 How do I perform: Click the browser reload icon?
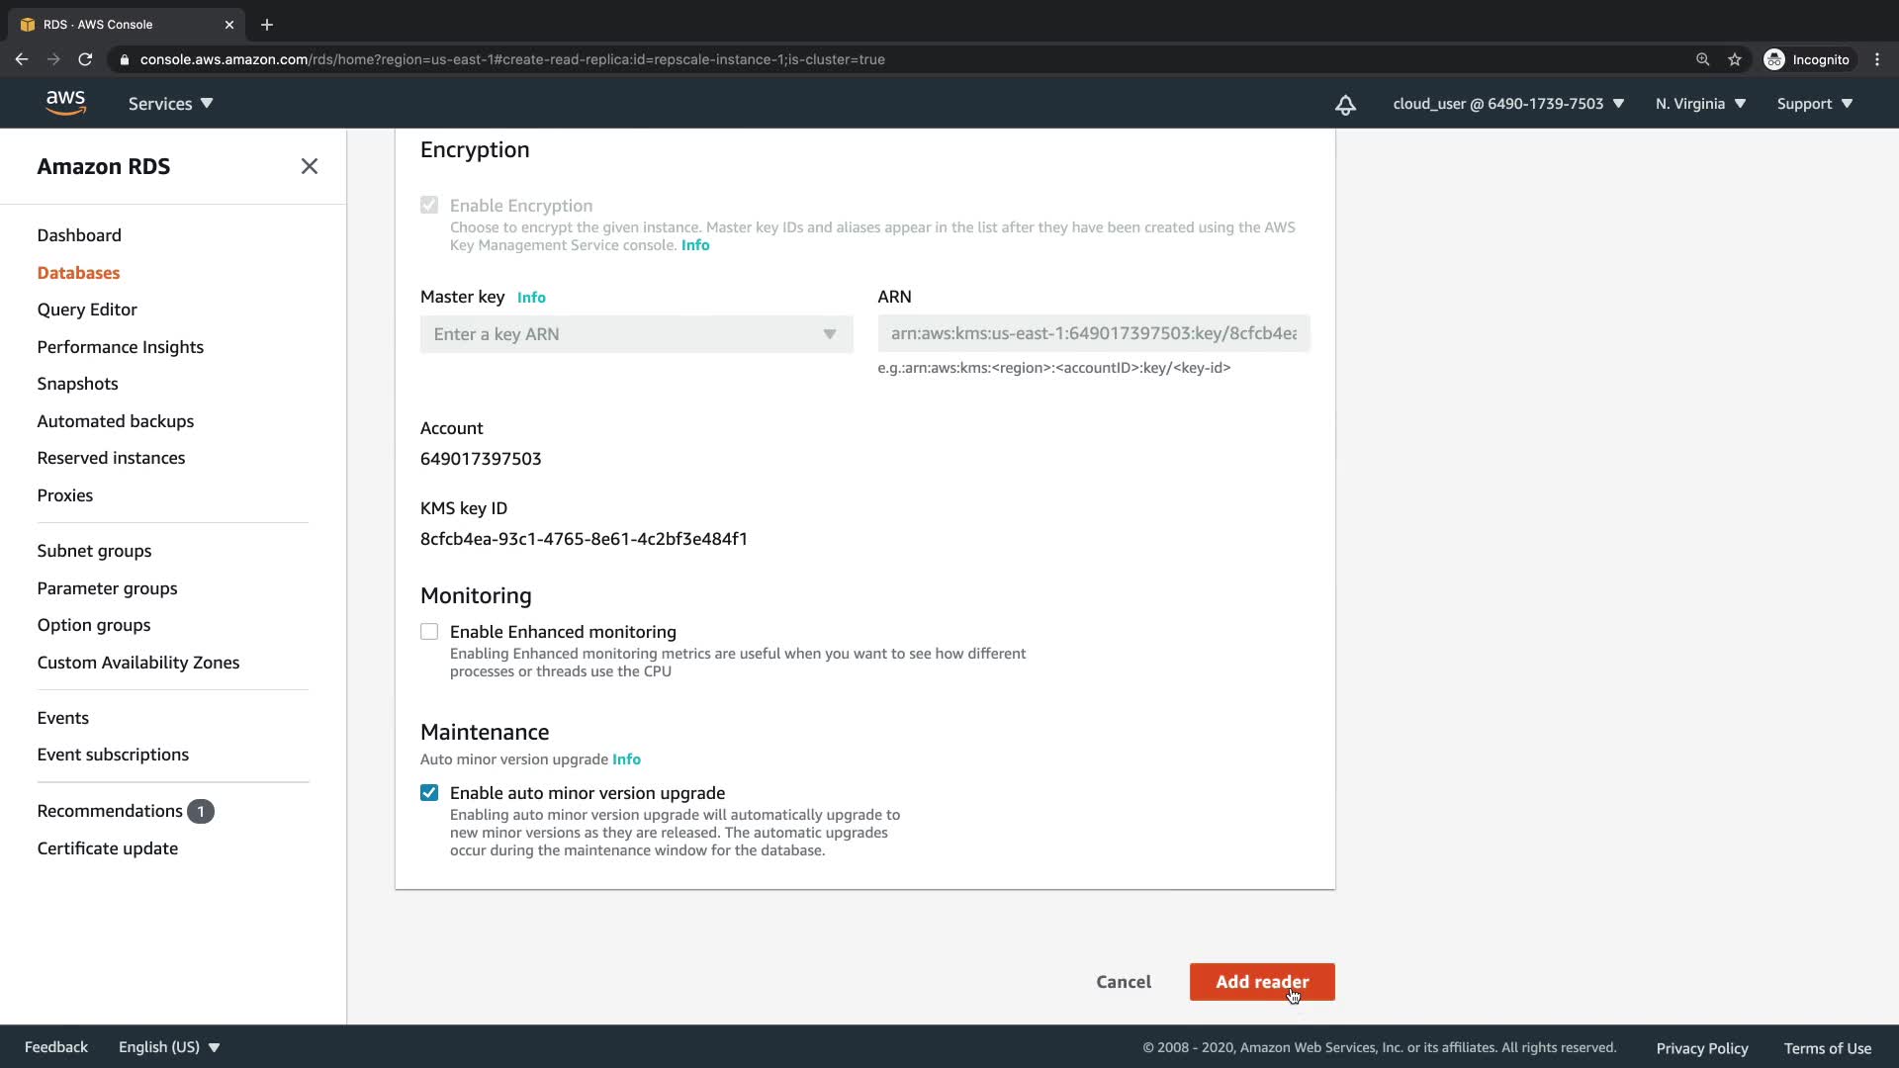pyautogui.click(x=85, y=59)
